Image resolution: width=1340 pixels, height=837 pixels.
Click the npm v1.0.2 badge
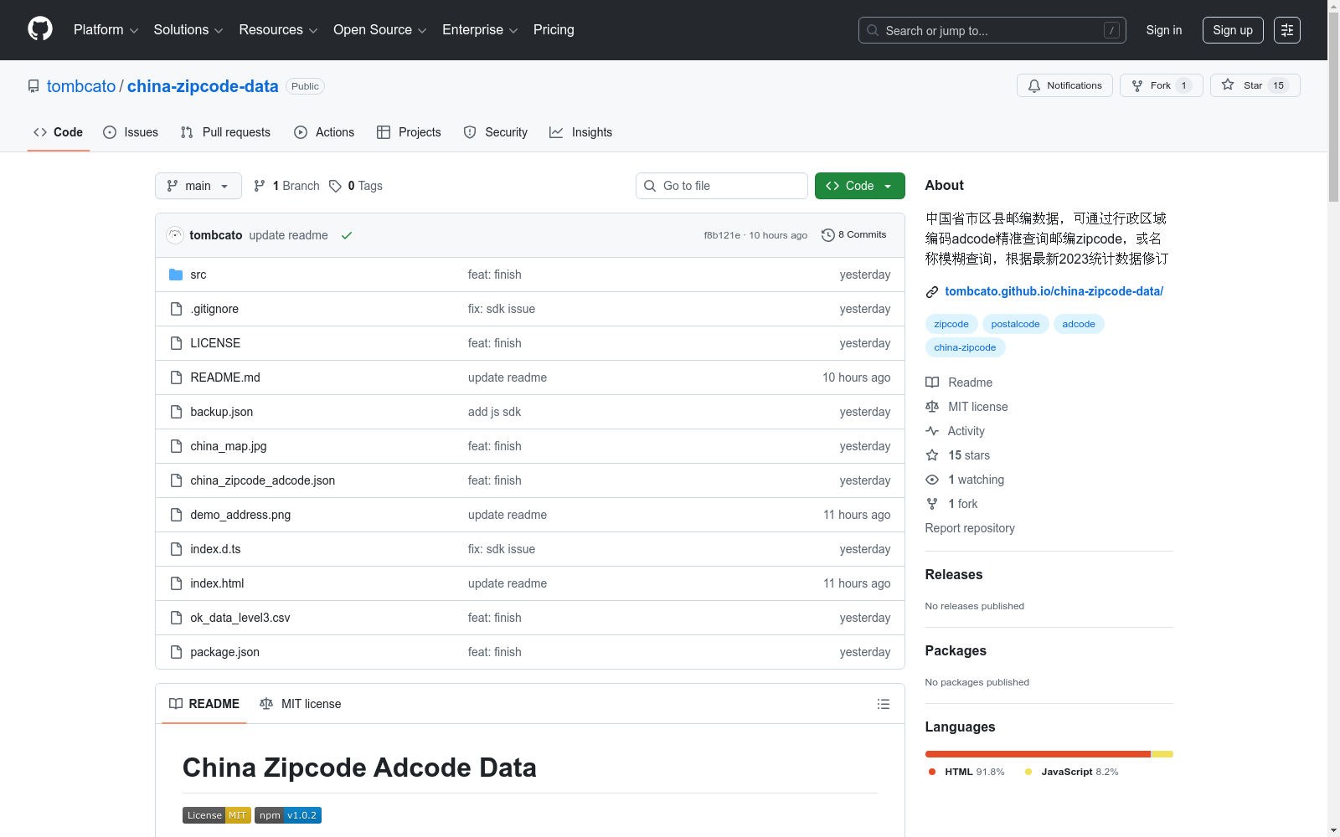pos(288,815)
